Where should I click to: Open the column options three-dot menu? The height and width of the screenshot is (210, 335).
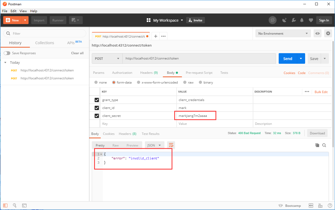coord(307,92)
